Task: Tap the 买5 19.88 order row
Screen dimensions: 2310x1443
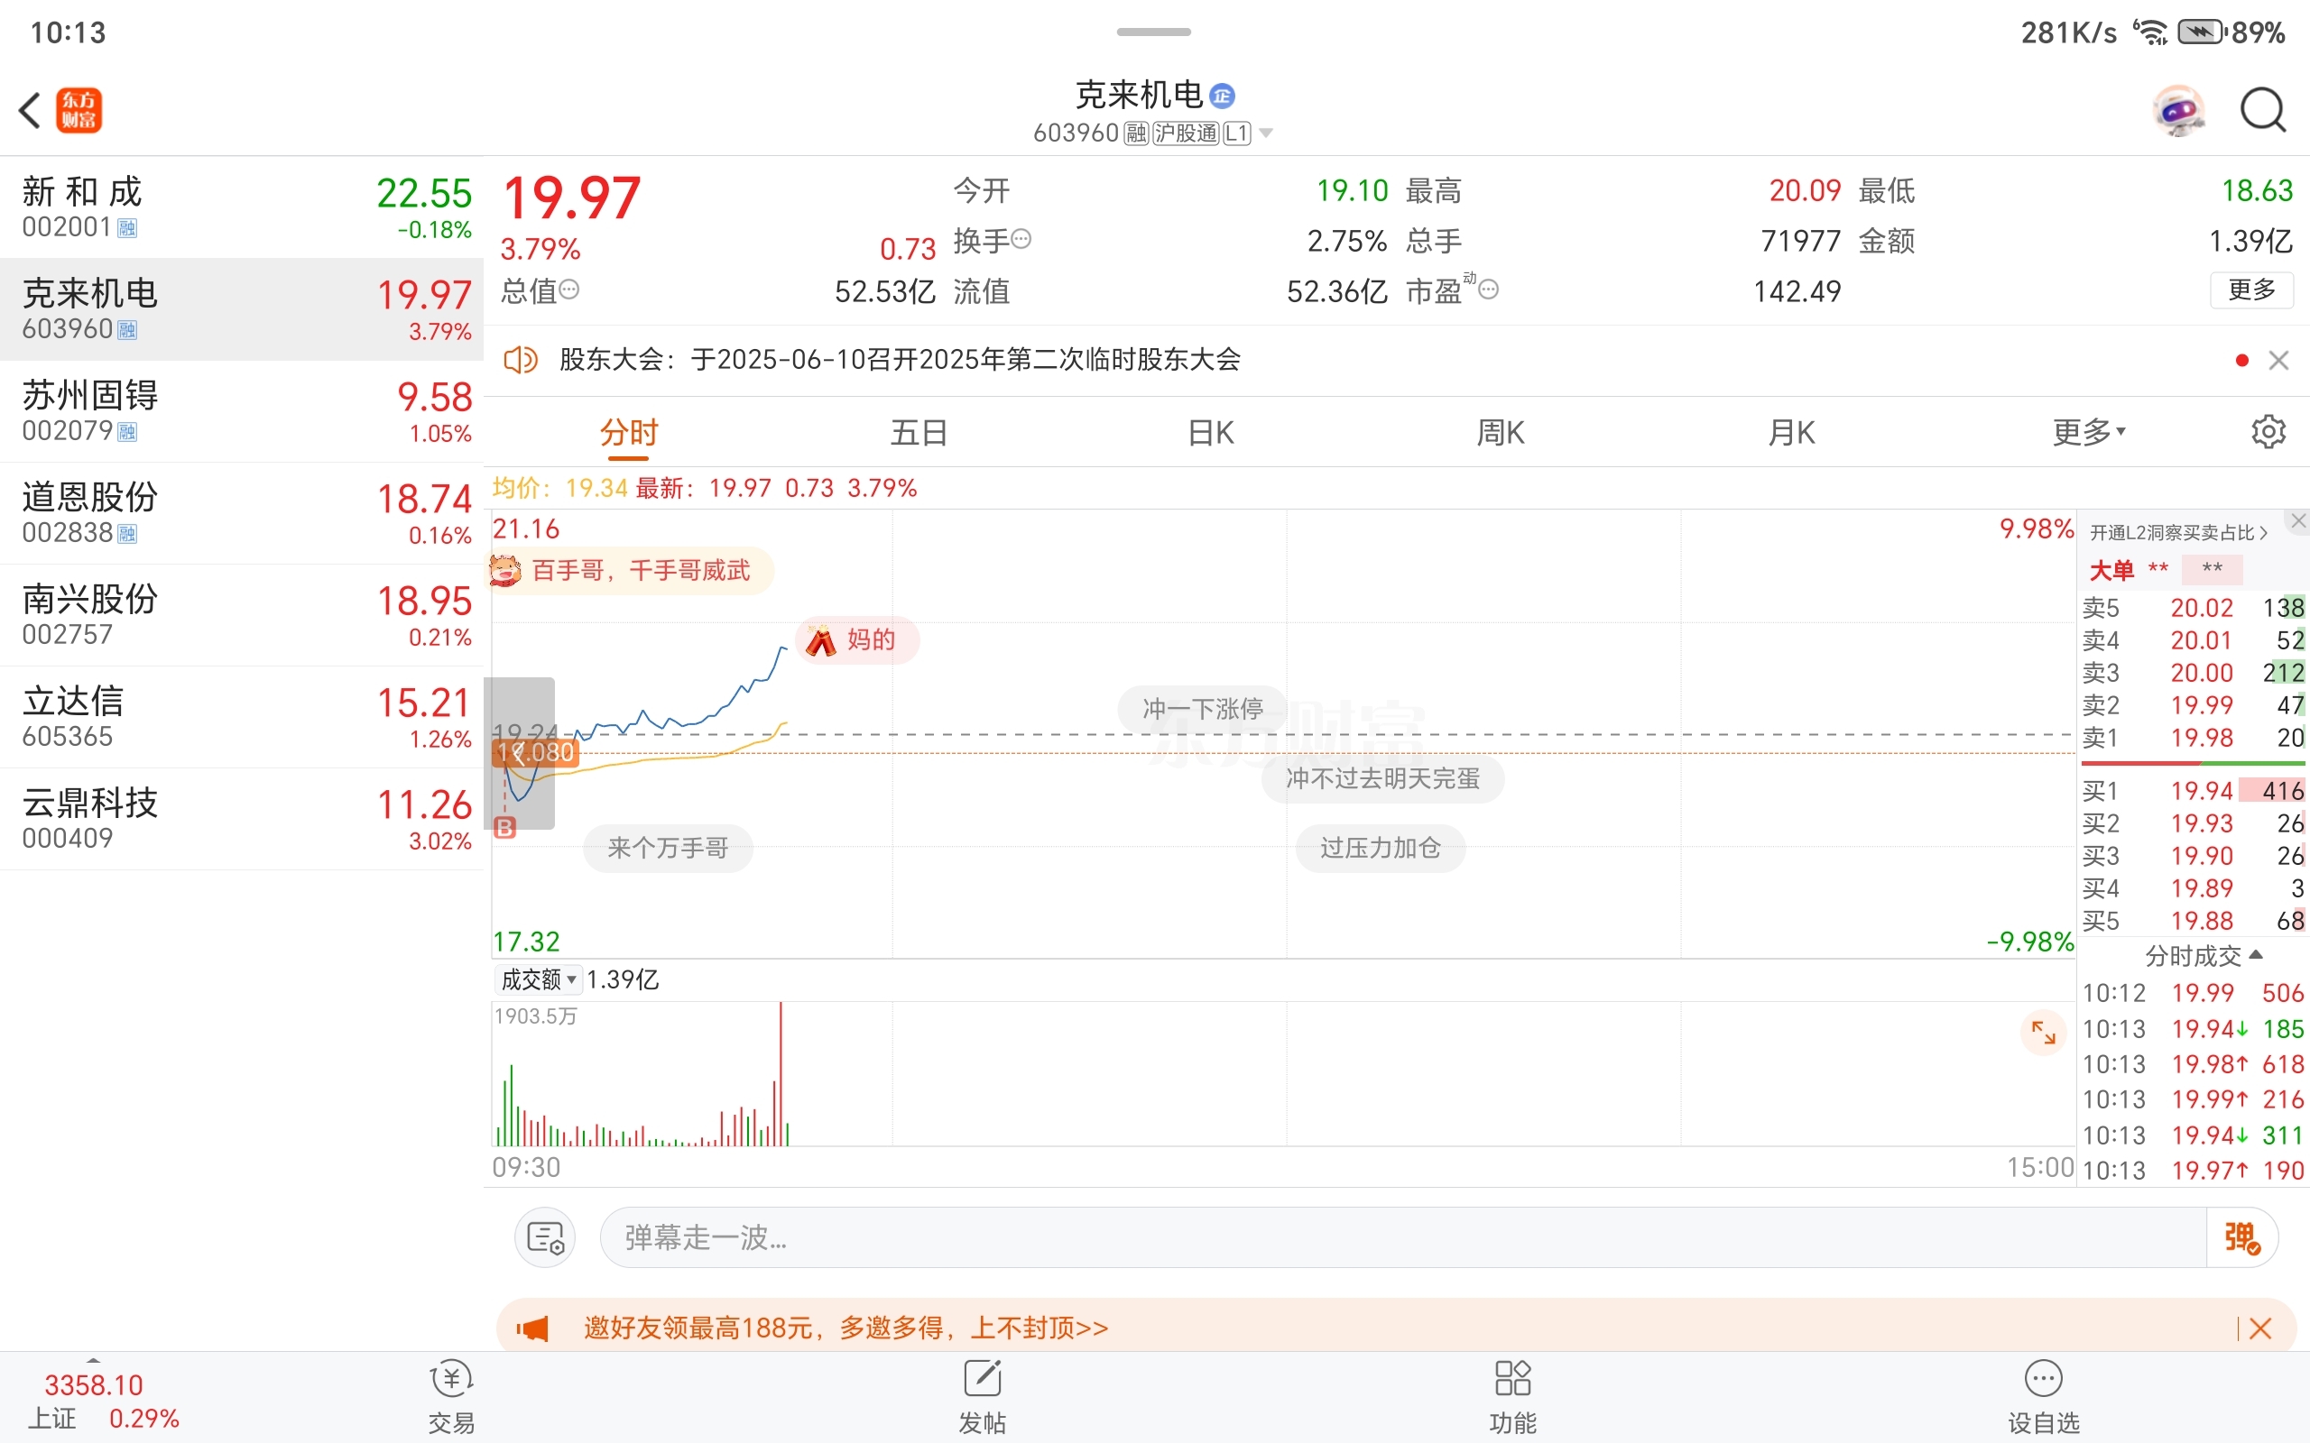Action: tap(2193, 921)
